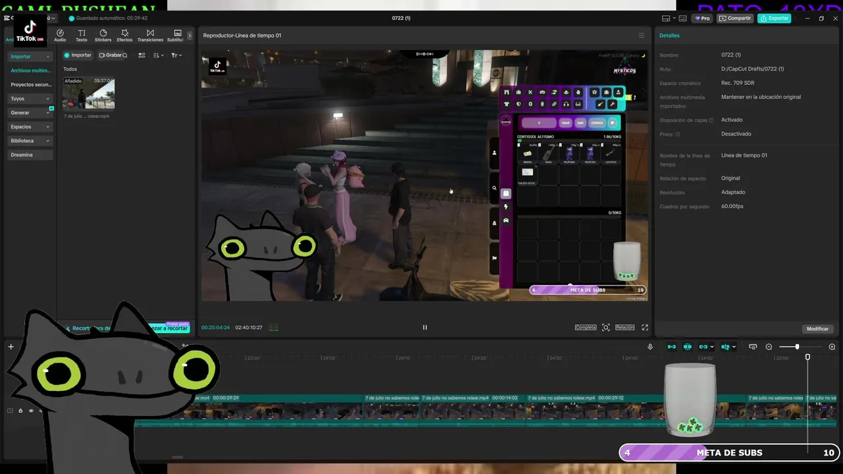The width and height of the screenshot is (843, 474).
Task: Toggle main track magnet
Action: (x=672, y=347)
